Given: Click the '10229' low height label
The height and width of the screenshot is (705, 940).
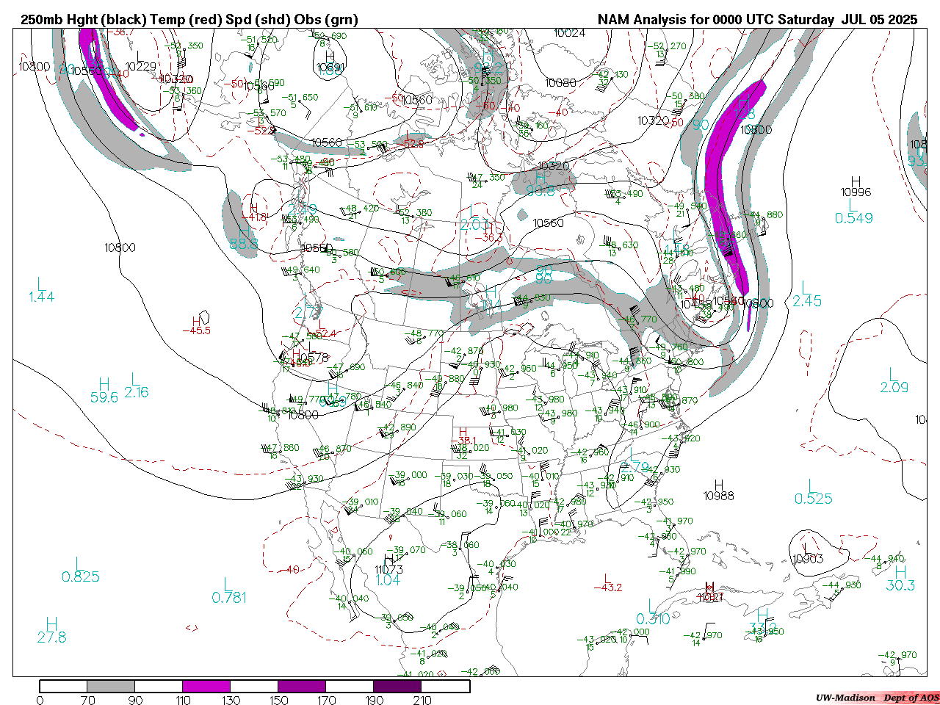Looking at the screenshot, I should (141, 67).
